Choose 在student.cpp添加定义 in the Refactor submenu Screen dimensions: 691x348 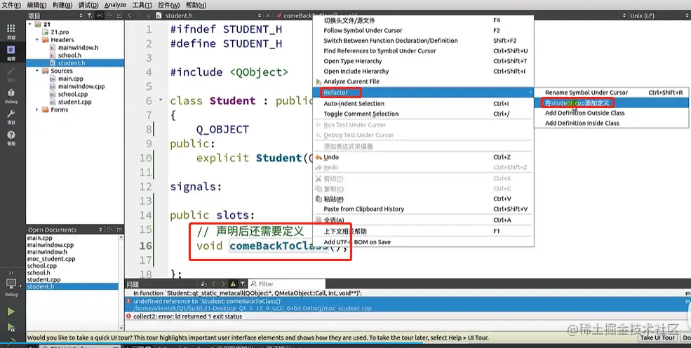pos(611,102)
